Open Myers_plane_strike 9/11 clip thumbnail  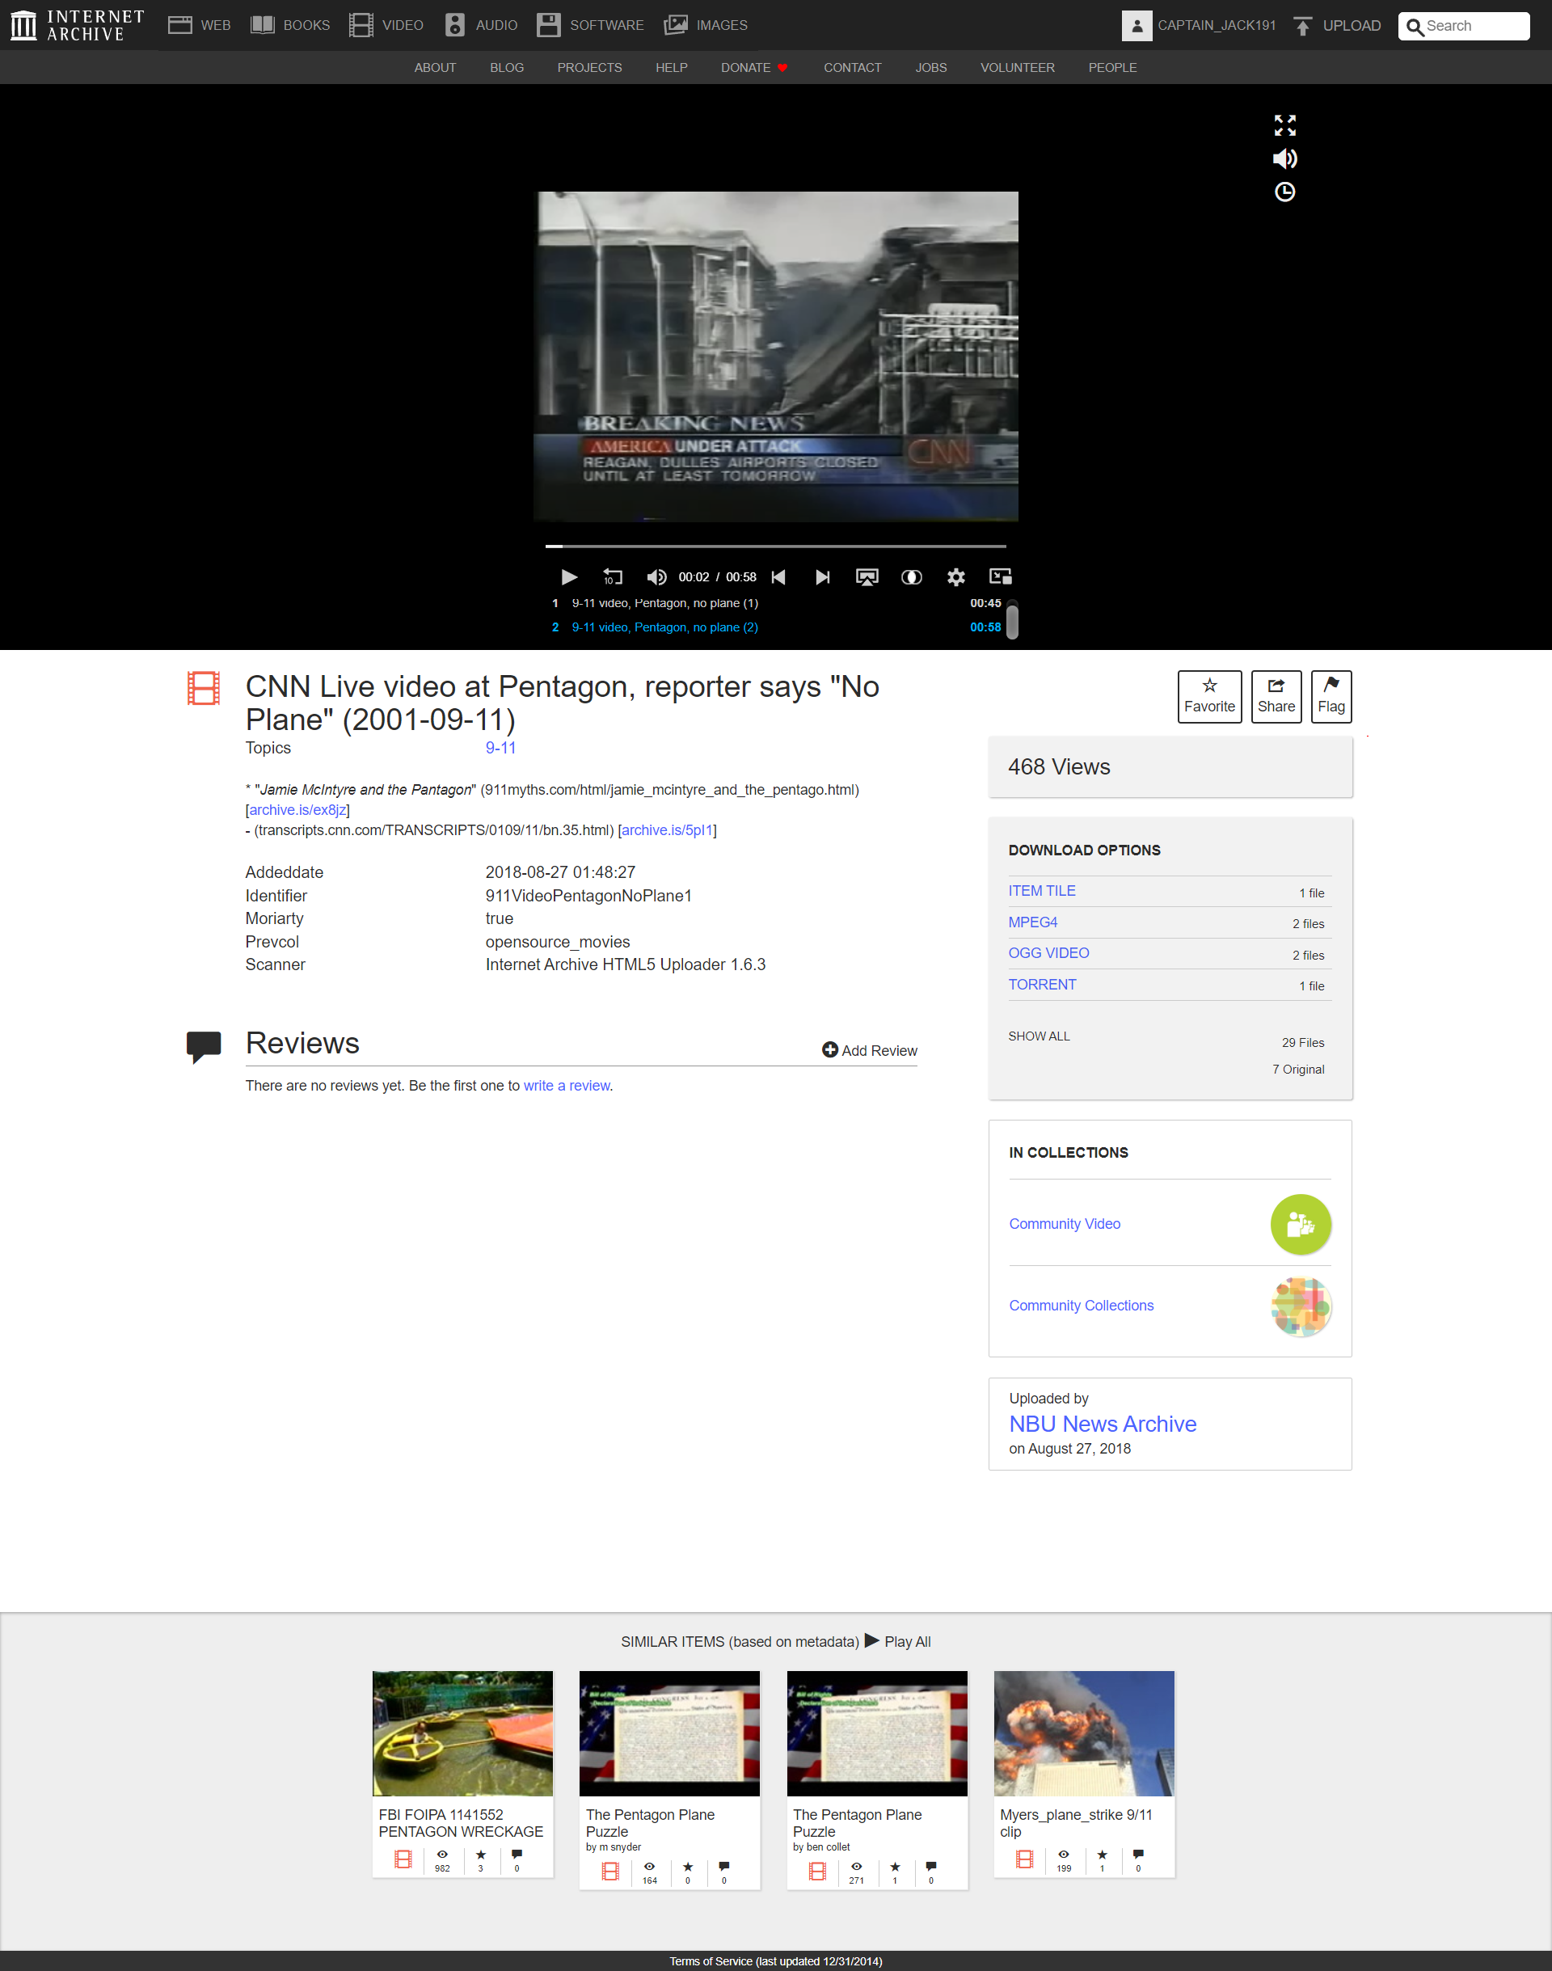(1083, 1733)
